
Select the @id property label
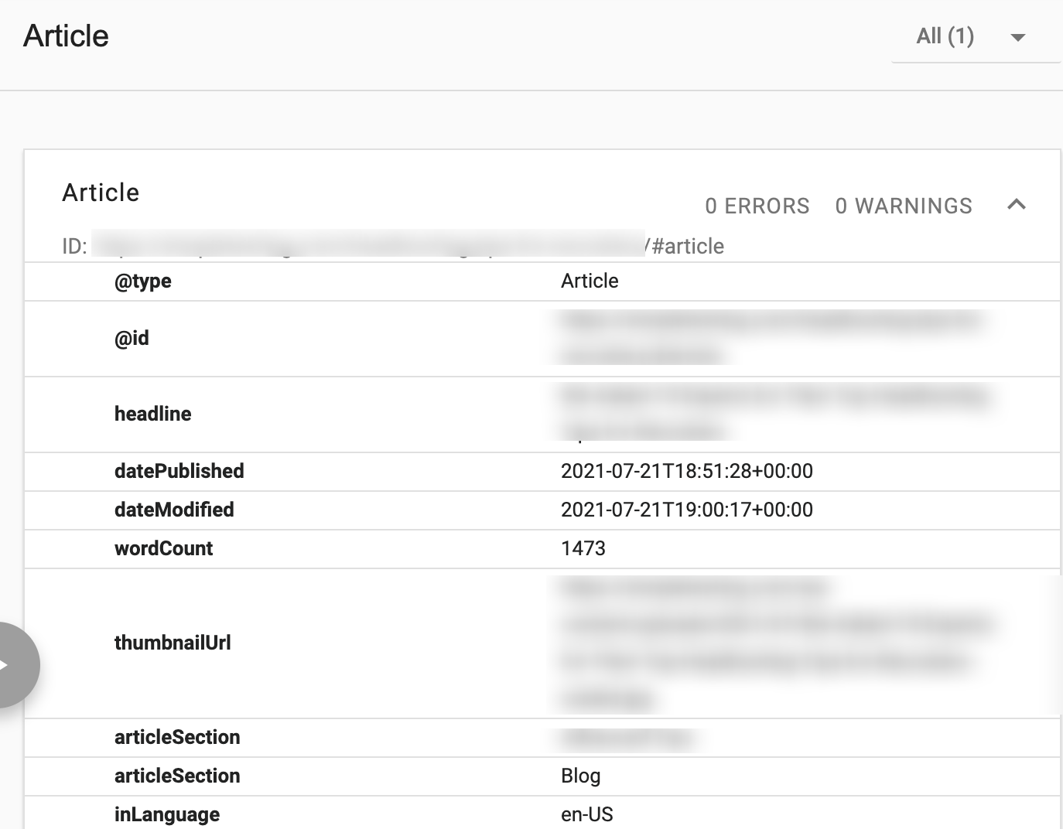(x=132, y=339)
